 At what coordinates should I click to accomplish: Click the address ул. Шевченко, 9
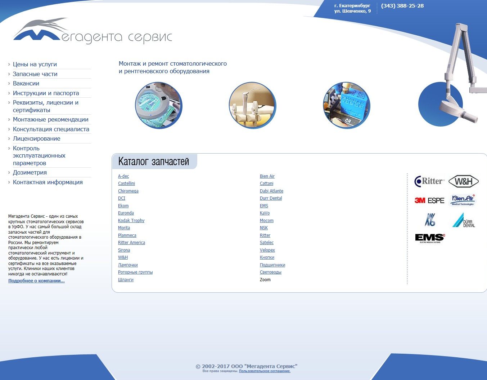click(352, 11)
